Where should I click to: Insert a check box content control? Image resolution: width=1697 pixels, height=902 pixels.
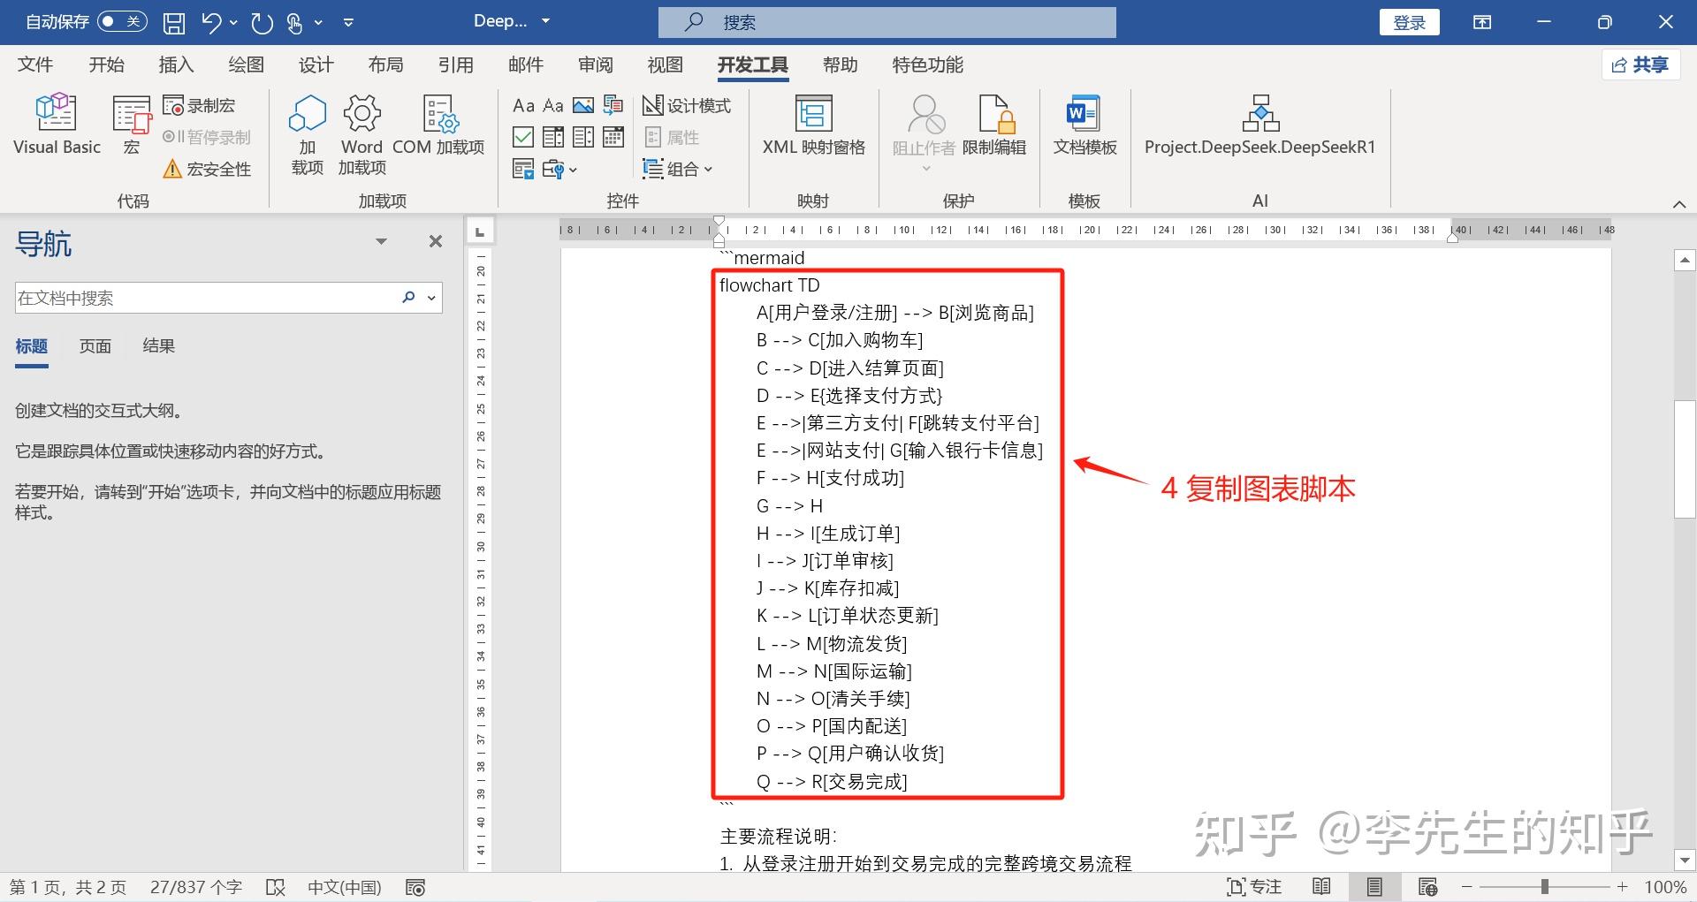point(522,137)
